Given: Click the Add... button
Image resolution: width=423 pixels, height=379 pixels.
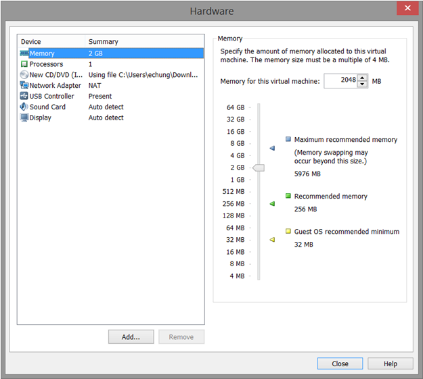Looking at the screenshot, I should click(131, 336).
